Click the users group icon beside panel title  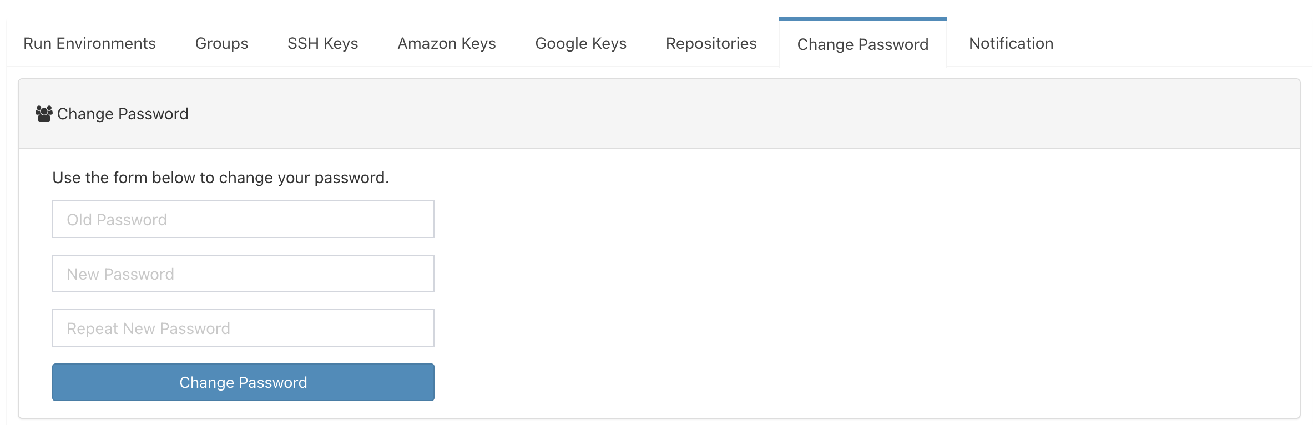pyautogui.click(x=44, y=114)
